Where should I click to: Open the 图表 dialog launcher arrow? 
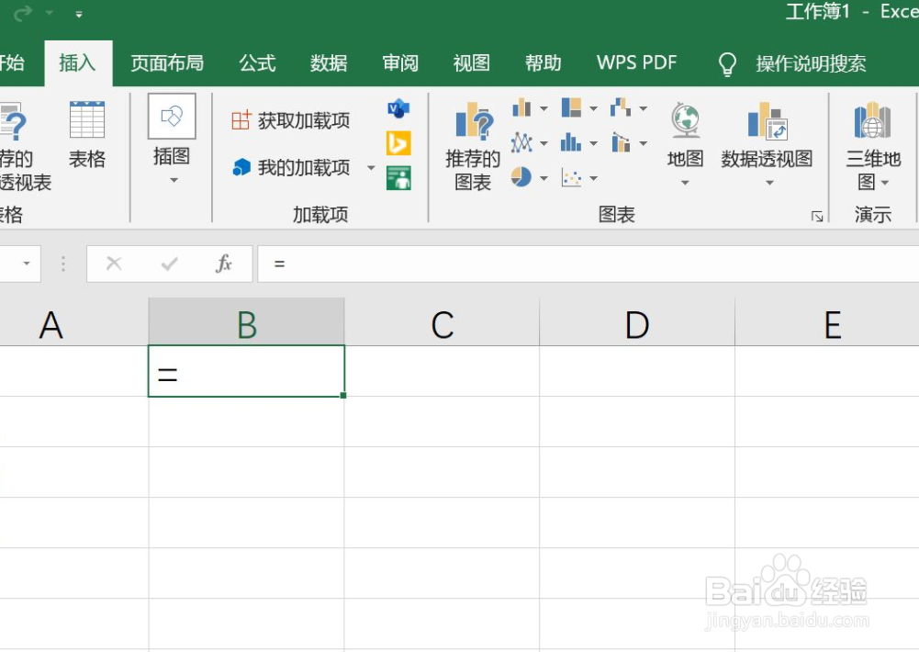(817, 215)
